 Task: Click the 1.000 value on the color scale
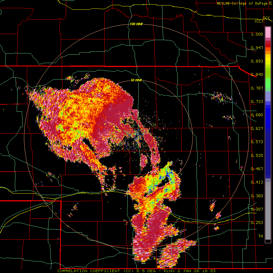[x=257, y=34]
